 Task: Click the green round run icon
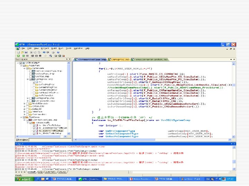coord(18,56)
